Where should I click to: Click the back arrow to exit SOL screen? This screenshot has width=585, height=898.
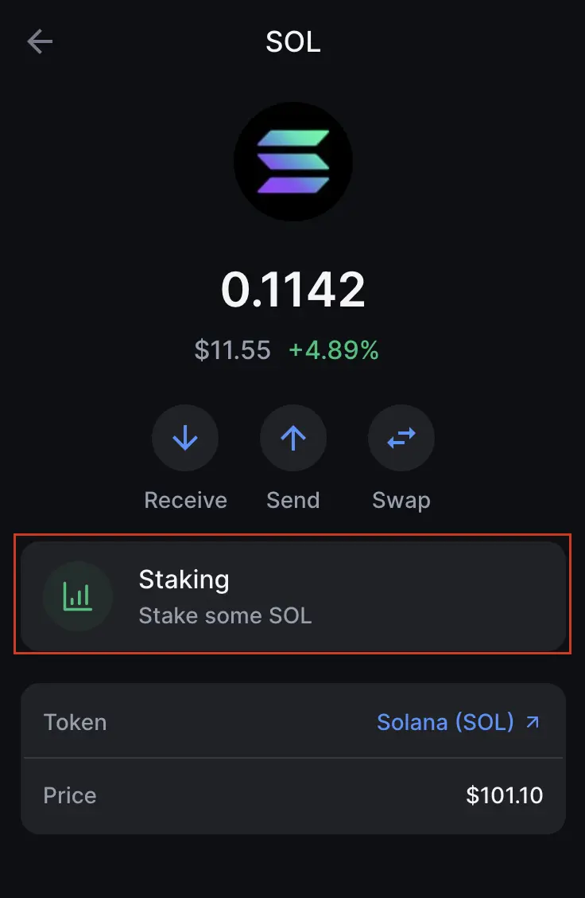39,41
